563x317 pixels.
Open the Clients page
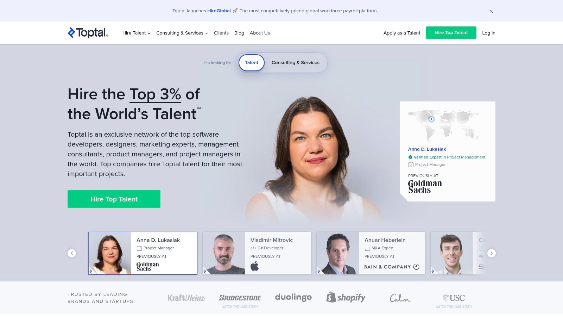[x=221, y=33]
